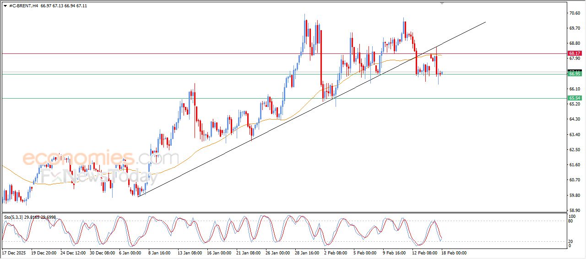Click the stochastic 80 level label
Viewport: 586px width, 259px height.
tap(570, 221)
